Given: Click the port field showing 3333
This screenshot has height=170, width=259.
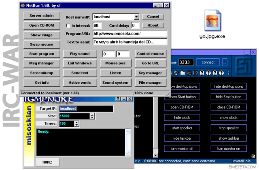Looking at the screenshot, I should 186,62.
